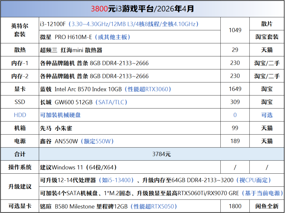Click price "230" in the 内存-2 row
The height and width of the screenshot is (213, 285).
(x=235, y=76)
